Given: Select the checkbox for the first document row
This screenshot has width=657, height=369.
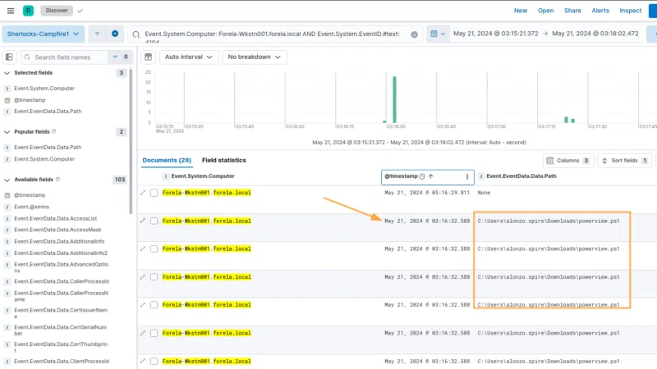Looking at the screenshot, I should point(154,193).
